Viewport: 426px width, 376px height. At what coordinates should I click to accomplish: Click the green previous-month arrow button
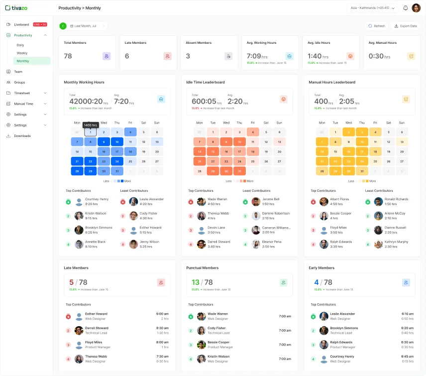(63, 26)
